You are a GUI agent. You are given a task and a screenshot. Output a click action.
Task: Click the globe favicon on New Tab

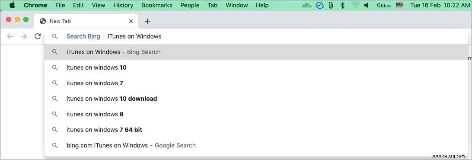click(x=43, y=21)
